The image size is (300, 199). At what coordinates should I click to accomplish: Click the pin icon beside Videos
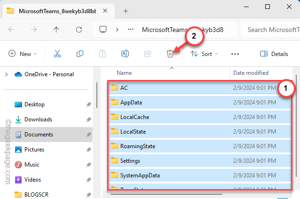click(x=88, y=180)
